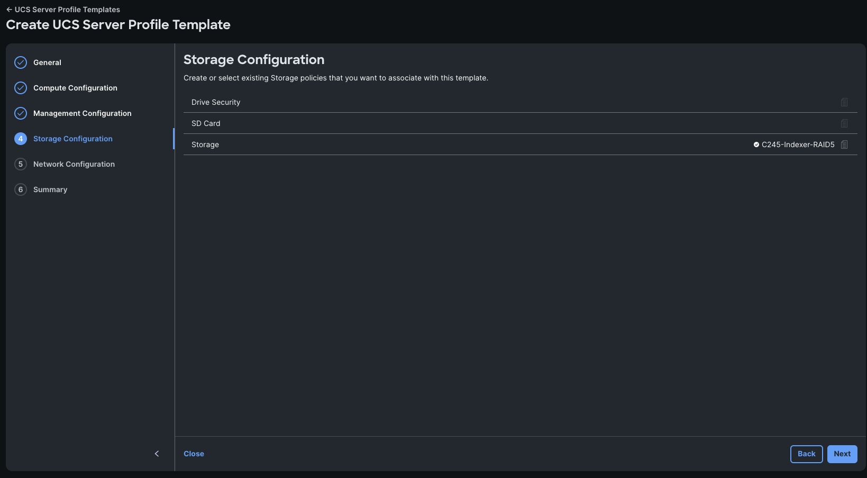The image size is (867, 478).
Task: Click the step 4 numbered circle
Action: click(20, 138)
